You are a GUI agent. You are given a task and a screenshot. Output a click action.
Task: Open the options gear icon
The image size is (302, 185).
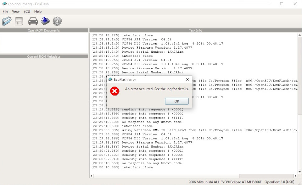tap(57, 21)
